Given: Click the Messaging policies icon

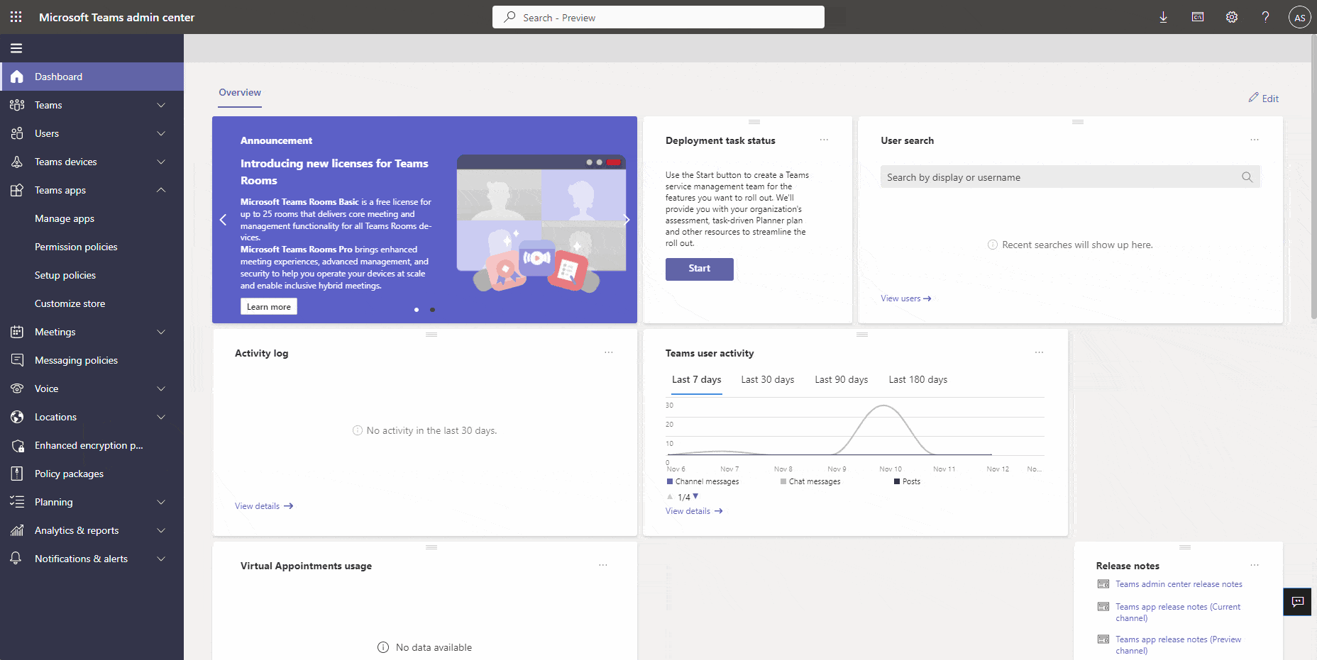Looking at the screenshot, I should 17,360.
